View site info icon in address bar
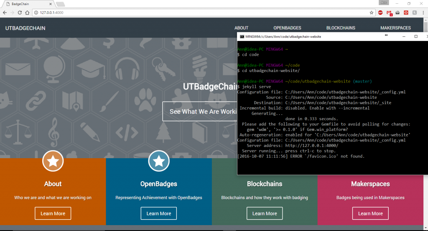This screenshot has width=428, height=231. coord(36,13)
